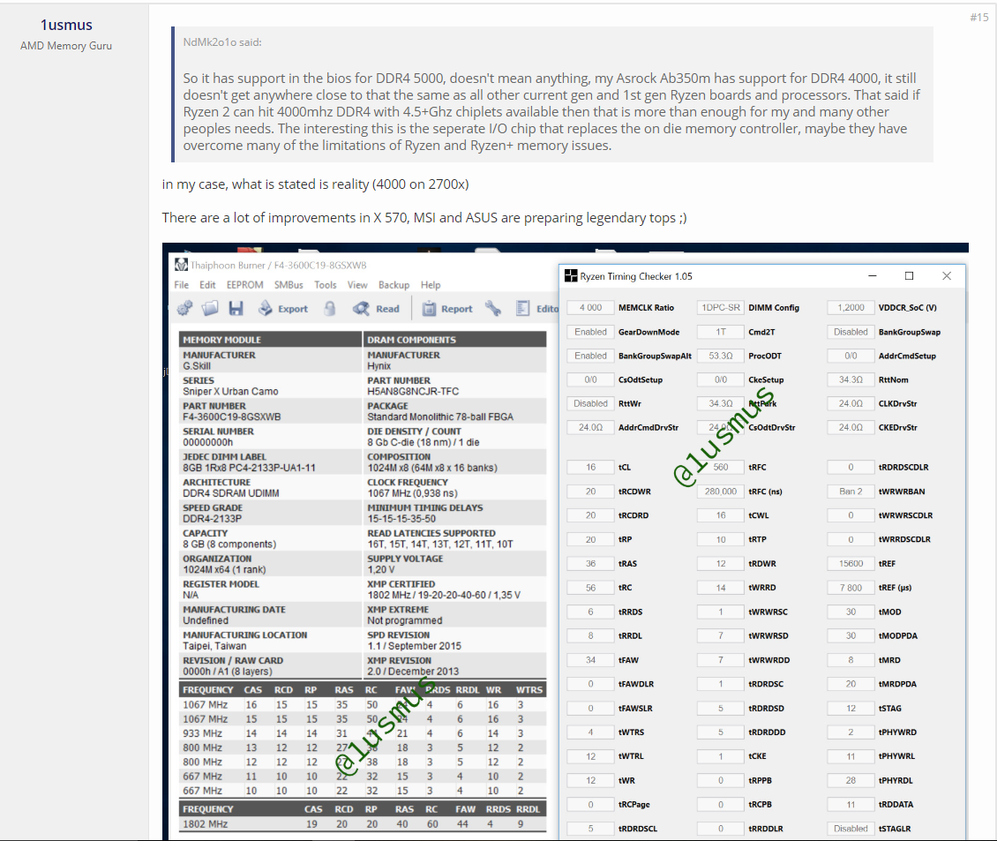Click the tPHYRDL value field showing 28
The width and height of the screenshot is (997, 841).
(851, 780)
